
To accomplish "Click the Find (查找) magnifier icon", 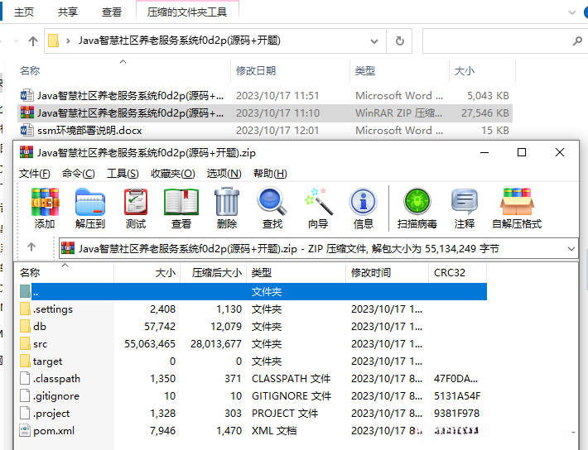I will (272, 202).
